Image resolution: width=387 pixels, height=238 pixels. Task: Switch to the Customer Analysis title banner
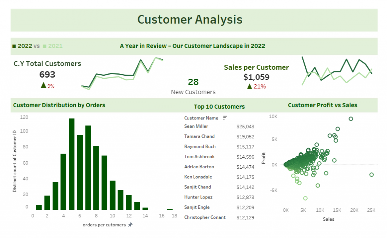point(190,19)
